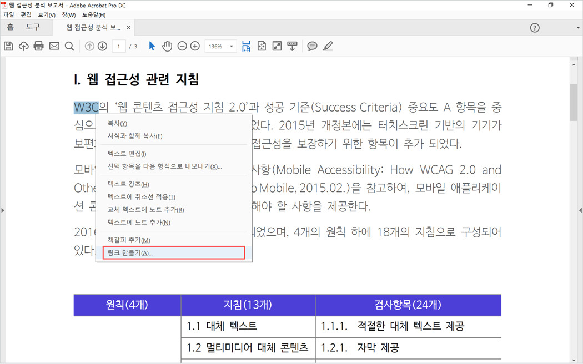
Task: Print the report
Action: [38, 46]
